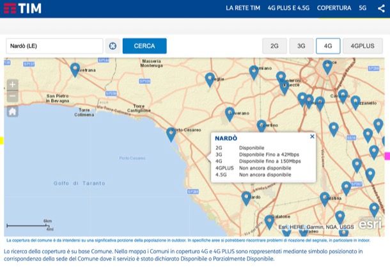Viewport: 390px width, 267px height.
Task: Switch coverage layer to 3G
Action: 301,46
